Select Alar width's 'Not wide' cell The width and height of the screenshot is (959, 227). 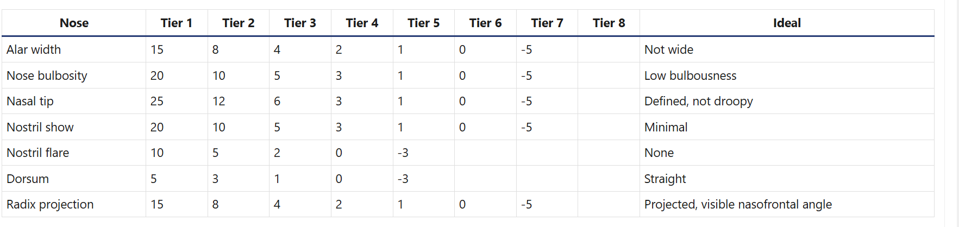tap(669, 49)
